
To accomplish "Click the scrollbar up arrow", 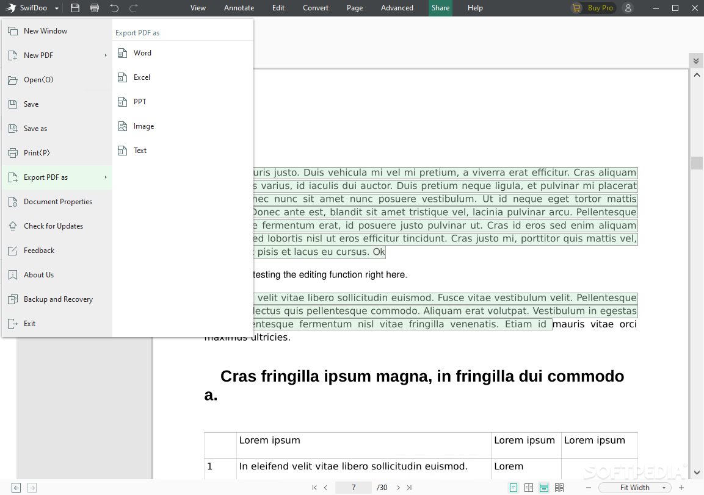I will point(696,75).
